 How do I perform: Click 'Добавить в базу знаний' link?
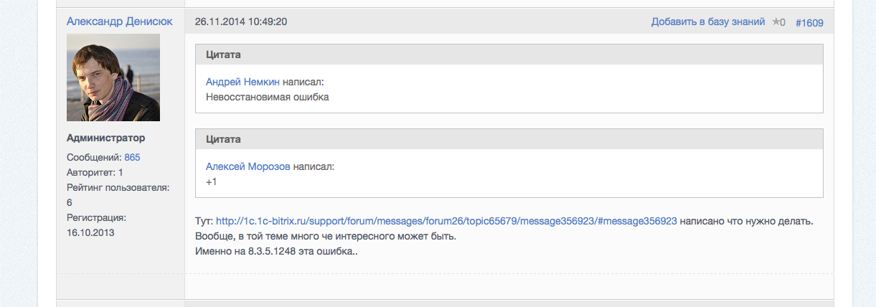click(708, 22)
